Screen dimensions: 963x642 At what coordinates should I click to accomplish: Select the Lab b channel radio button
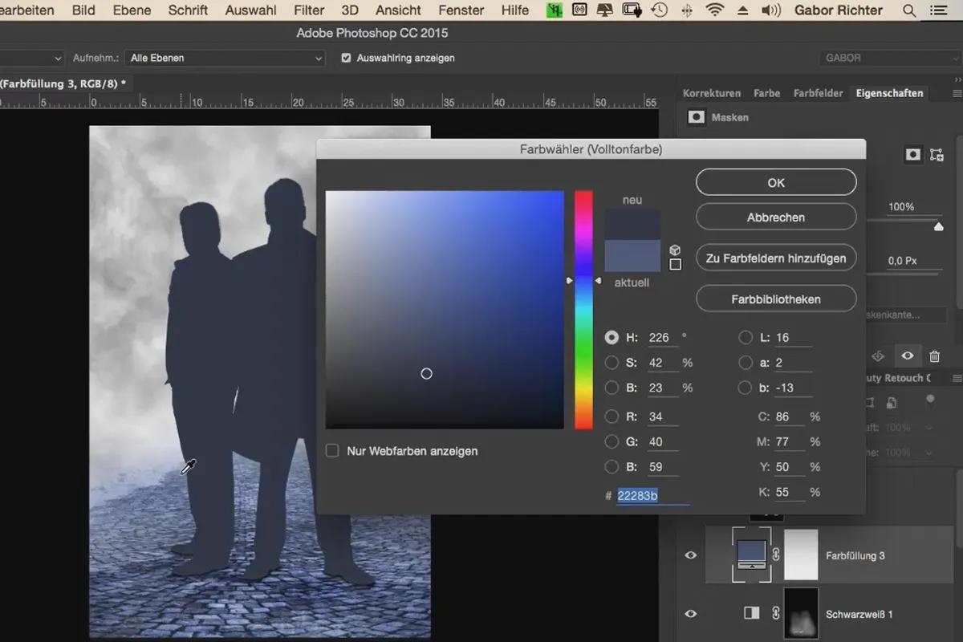pyautogui.click(x=746, y=388)
